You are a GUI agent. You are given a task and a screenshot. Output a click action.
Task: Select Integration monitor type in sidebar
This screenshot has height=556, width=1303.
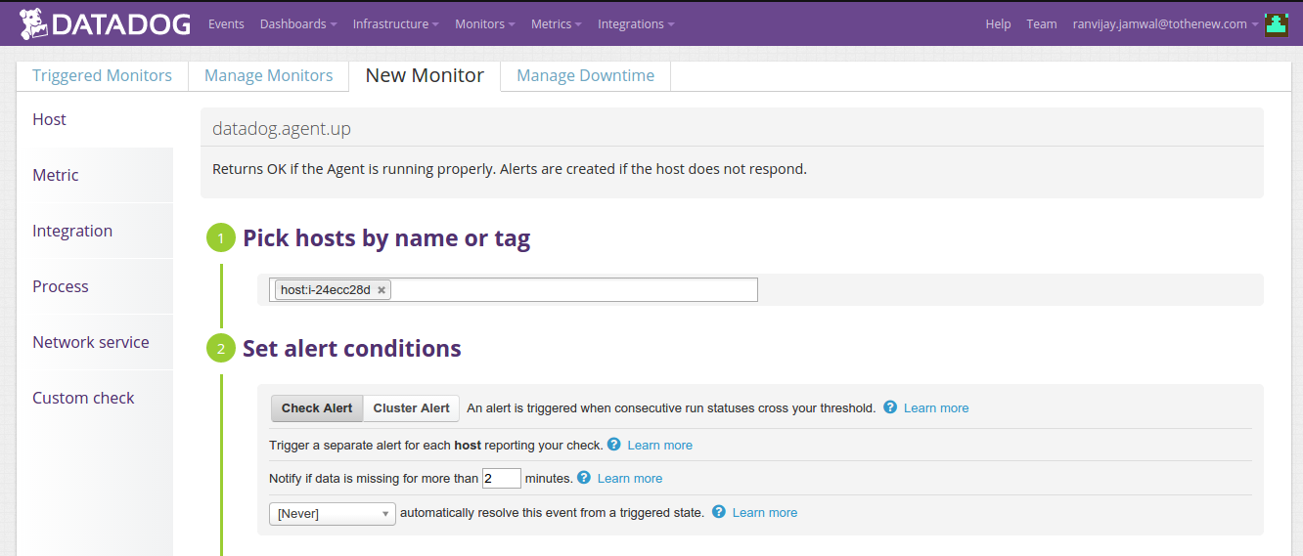95,231
